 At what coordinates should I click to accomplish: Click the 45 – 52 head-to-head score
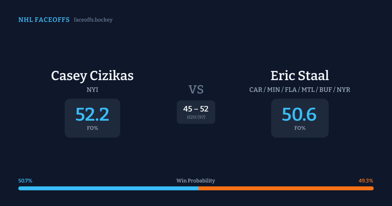[x=196, y=109]
